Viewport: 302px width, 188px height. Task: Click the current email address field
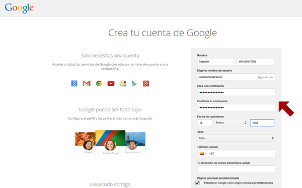click(x=236, y=169)
